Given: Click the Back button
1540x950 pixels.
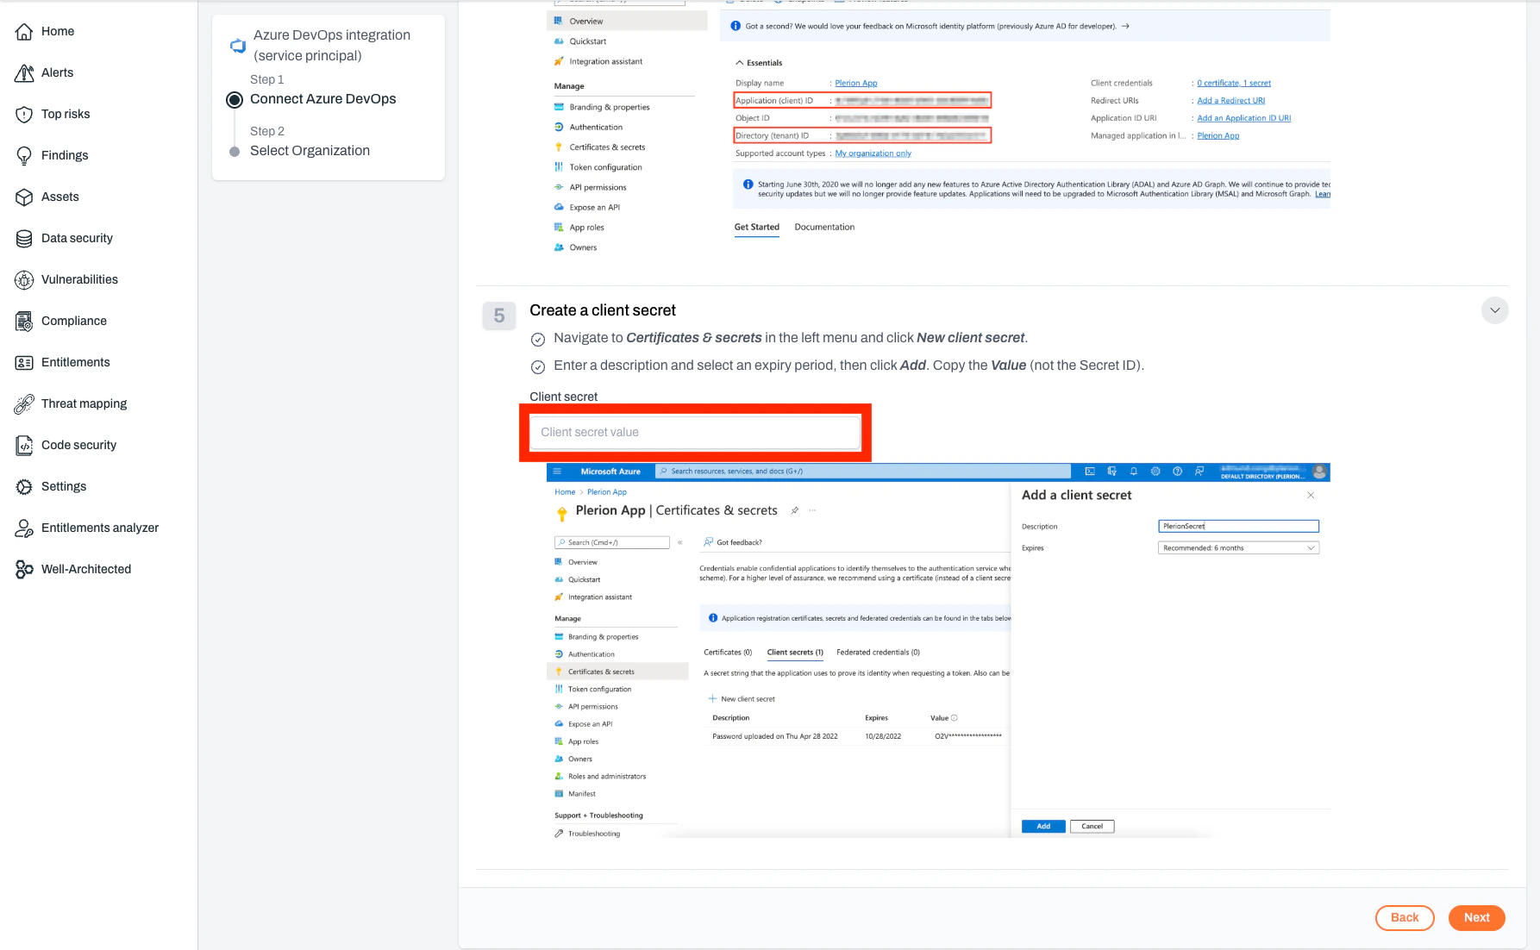Looking at the screenshot, I should [x=1405, y=917].
